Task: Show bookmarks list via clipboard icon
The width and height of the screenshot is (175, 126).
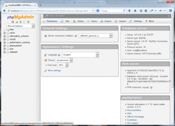Action: (146, 11)
